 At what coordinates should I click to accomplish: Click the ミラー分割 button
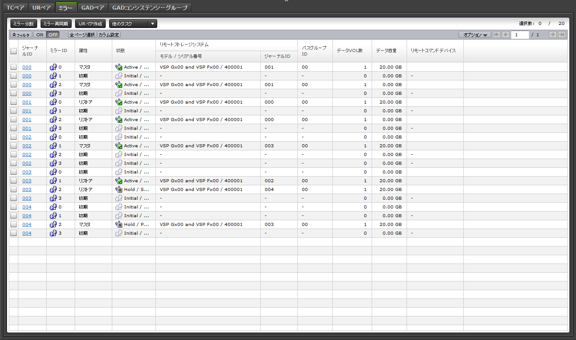click(24, 24)
